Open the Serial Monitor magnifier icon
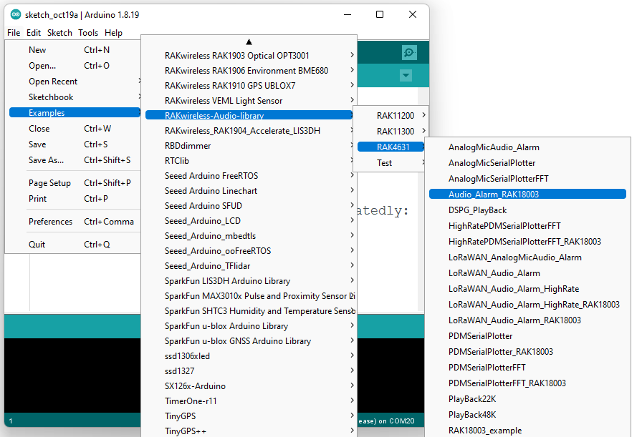The image size is (642, 437). coord(409,52)
